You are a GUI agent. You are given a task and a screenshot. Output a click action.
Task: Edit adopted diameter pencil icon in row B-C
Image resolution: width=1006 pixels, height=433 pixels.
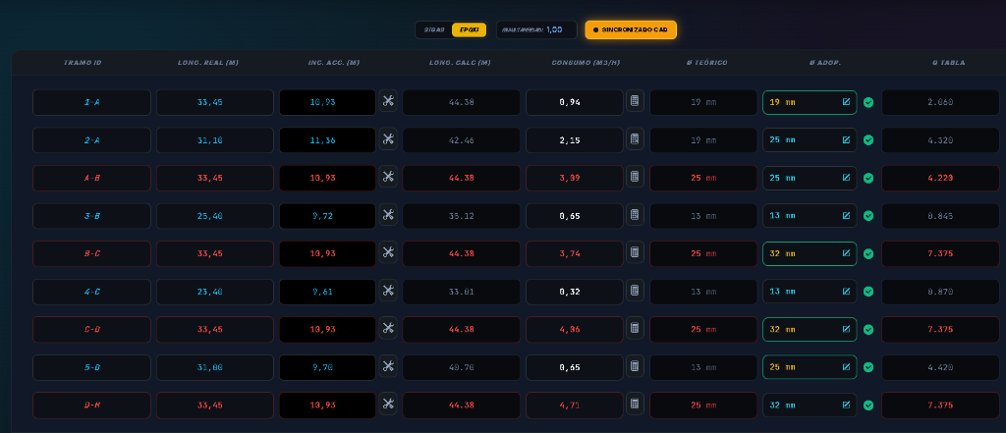(846, 253)
